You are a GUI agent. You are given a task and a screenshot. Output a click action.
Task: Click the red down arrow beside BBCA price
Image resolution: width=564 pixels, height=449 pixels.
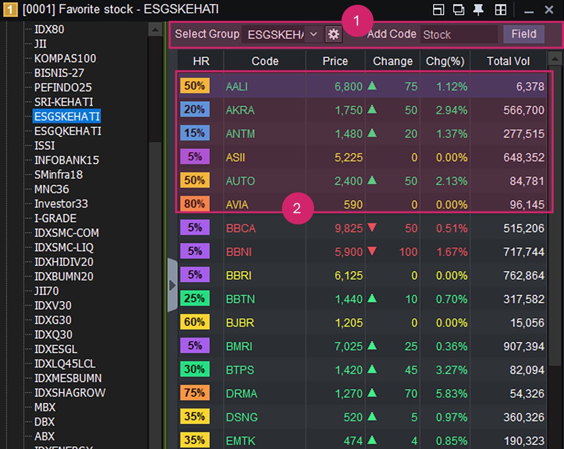pos(372,227)
